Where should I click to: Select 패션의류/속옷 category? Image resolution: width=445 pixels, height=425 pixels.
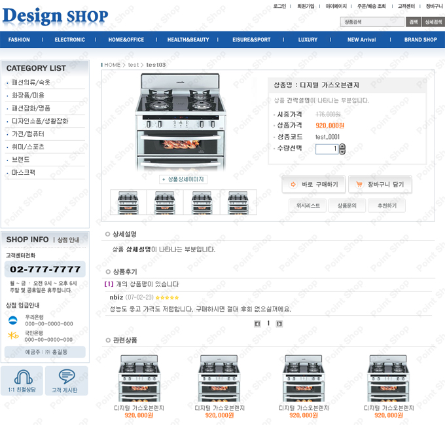tap(31, 83)
